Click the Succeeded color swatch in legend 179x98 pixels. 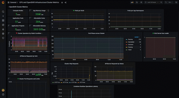point(126,42)
